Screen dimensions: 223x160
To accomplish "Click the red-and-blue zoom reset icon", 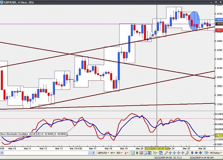I will [x=187, y=153].
